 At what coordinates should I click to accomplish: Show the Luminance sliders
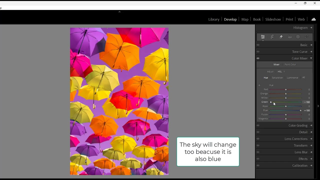tap(292, 78)
